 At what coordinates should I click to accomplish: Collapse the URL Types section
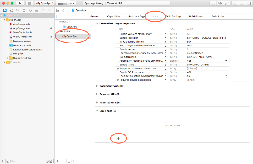click(x=97, y=111)
